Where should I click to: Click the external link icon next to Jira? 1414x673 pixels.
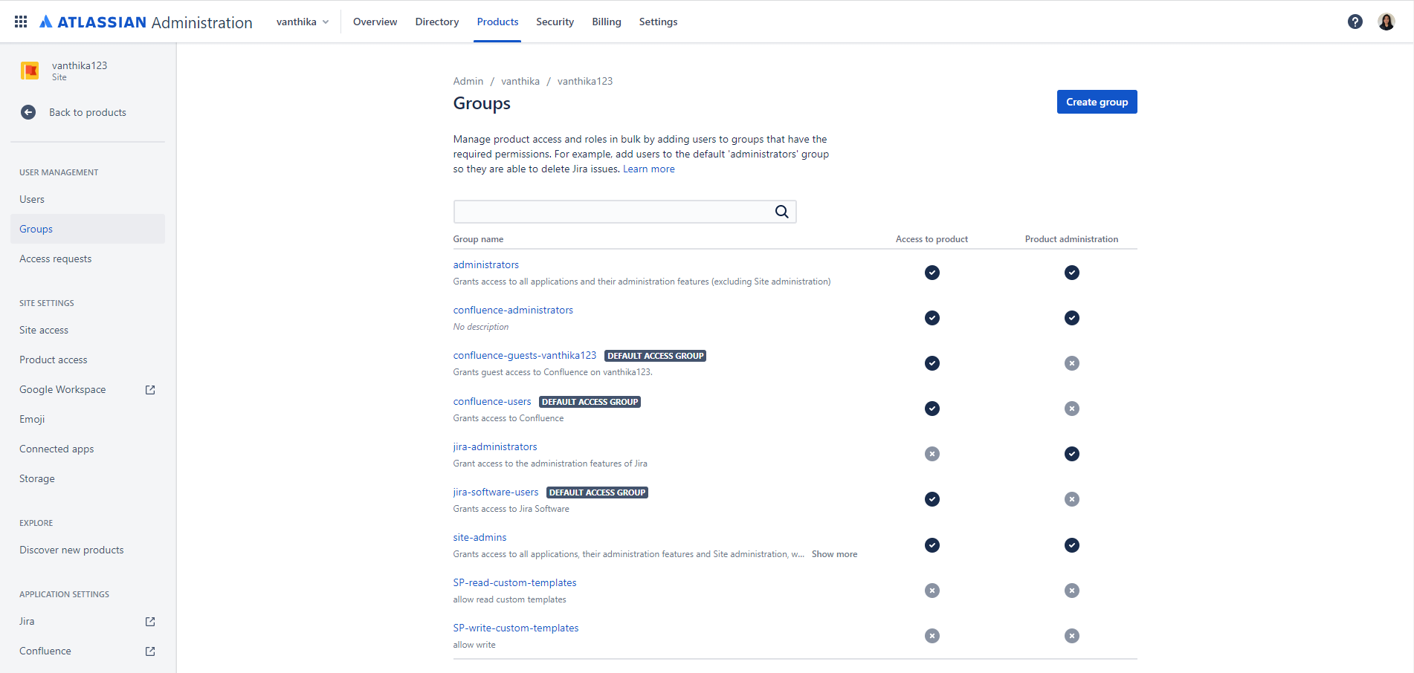tap(150, 622)
